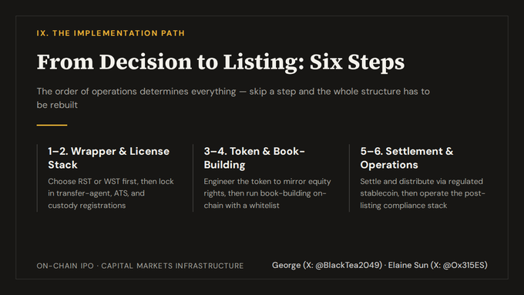Select the '3–4. Token & Book-Building' heading
The image size is (524, 295).
(254, 158)
